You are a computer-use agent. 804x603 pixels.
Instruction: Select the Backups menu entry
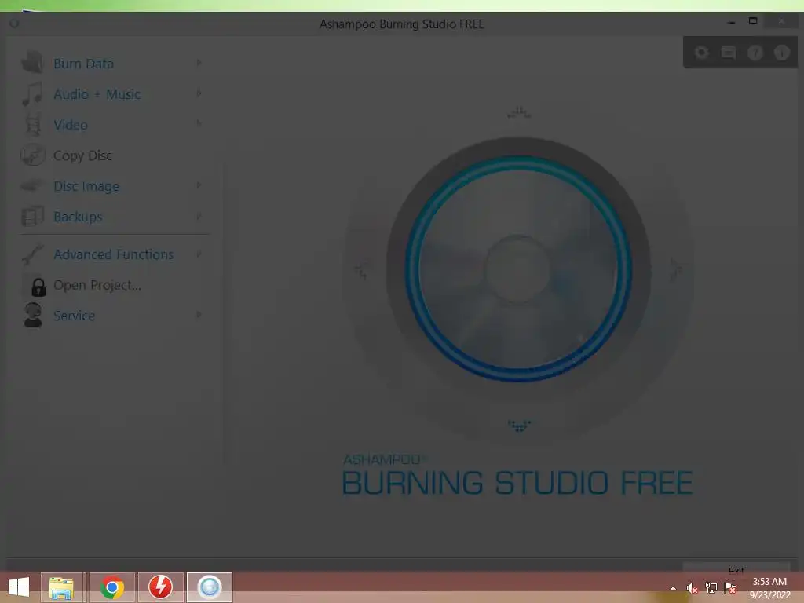coord(78,217)
